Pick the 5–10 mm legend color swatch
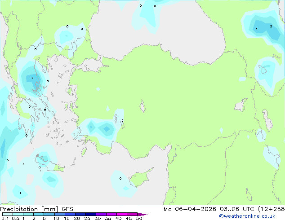Screen dimensions: 285x220 49,214
